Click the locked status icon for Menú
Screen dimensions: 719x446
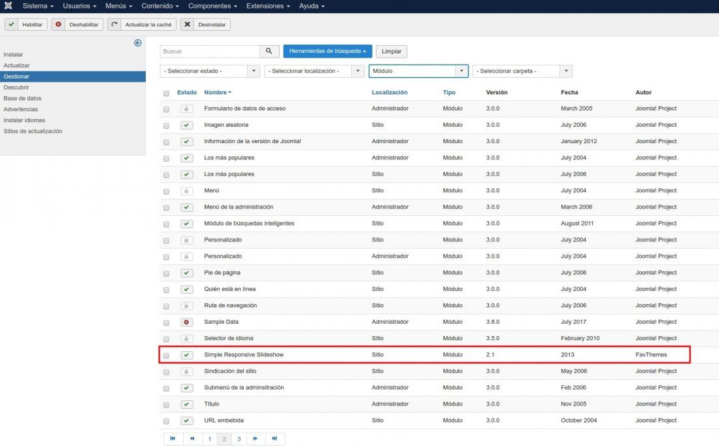[x=187, y=191]
